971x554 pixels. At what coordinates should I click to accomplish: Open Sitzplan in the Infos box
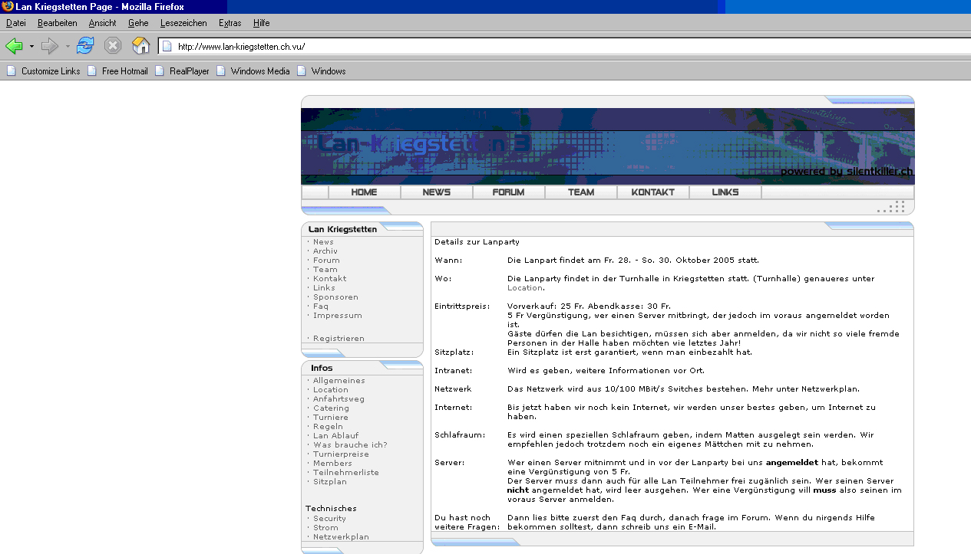(x=330, y=482)
